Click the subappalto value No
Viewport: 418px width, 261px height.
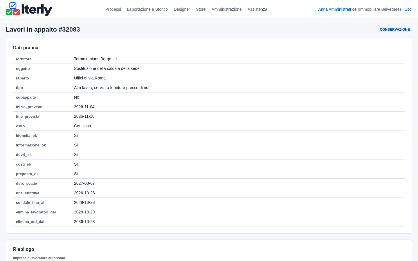[x=77, y=97]
